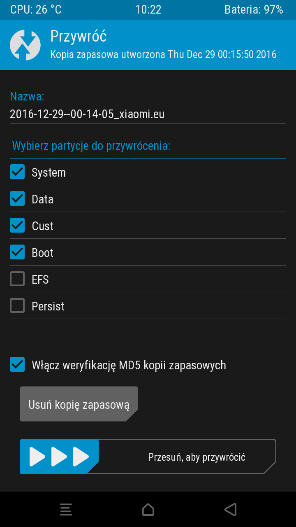The width and height of the screenshot is (296, 527).
Task: Uncheck the System partition
Action: pyautogui.click(x=17, y=172)
